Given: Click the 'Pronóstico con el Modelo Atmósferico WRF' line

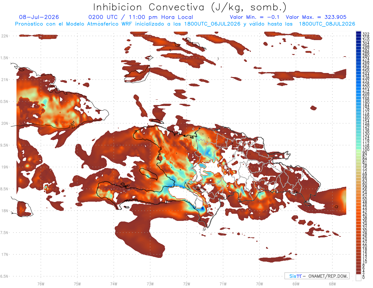Looking at the screenshot, I should [x=185, y=24].
